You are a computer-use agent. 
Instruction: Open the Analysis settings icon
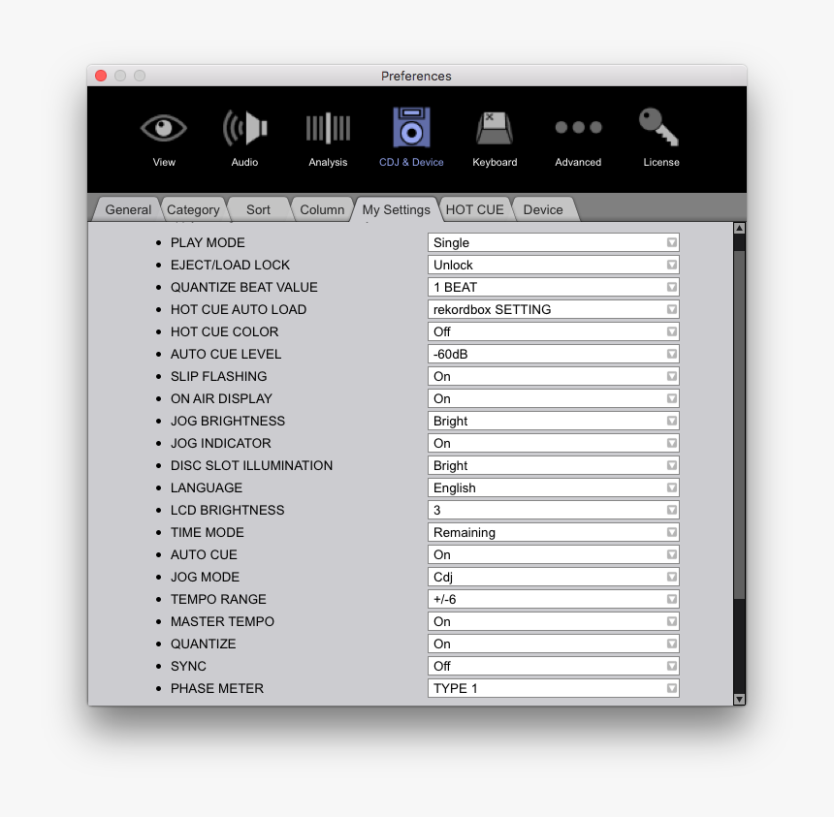328,136
